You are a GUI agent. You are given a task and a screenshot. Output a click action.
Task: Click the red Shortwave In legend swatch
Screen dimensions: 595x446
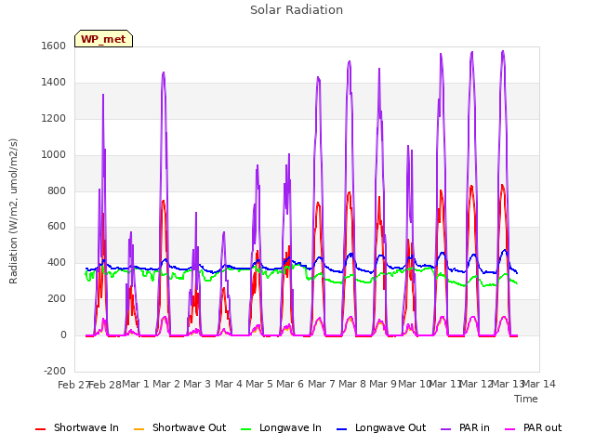tap(40, 429)
